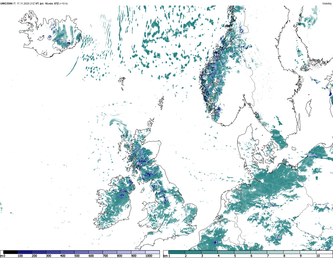The height and width of the screenshot is (258, 333).
Task: Click the '(+10 h)' forecast offset text
Action: point(64,4)
